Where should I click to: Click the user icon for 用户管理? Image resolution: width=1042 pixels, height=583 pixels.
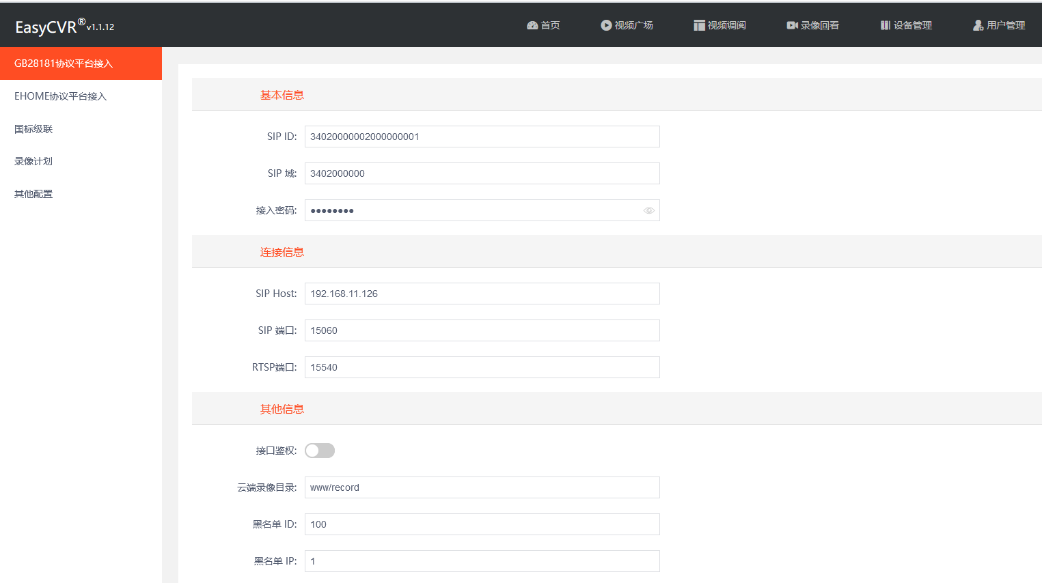978,25
